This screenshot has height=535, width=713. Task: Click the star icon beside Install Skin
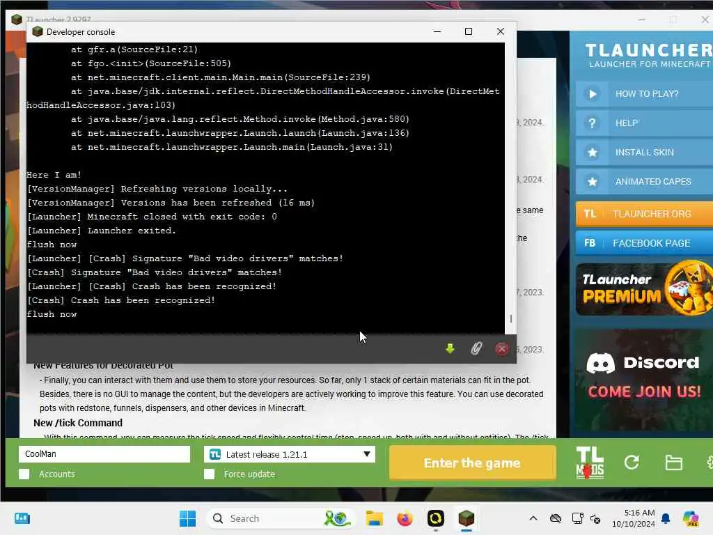pos(592,153)
